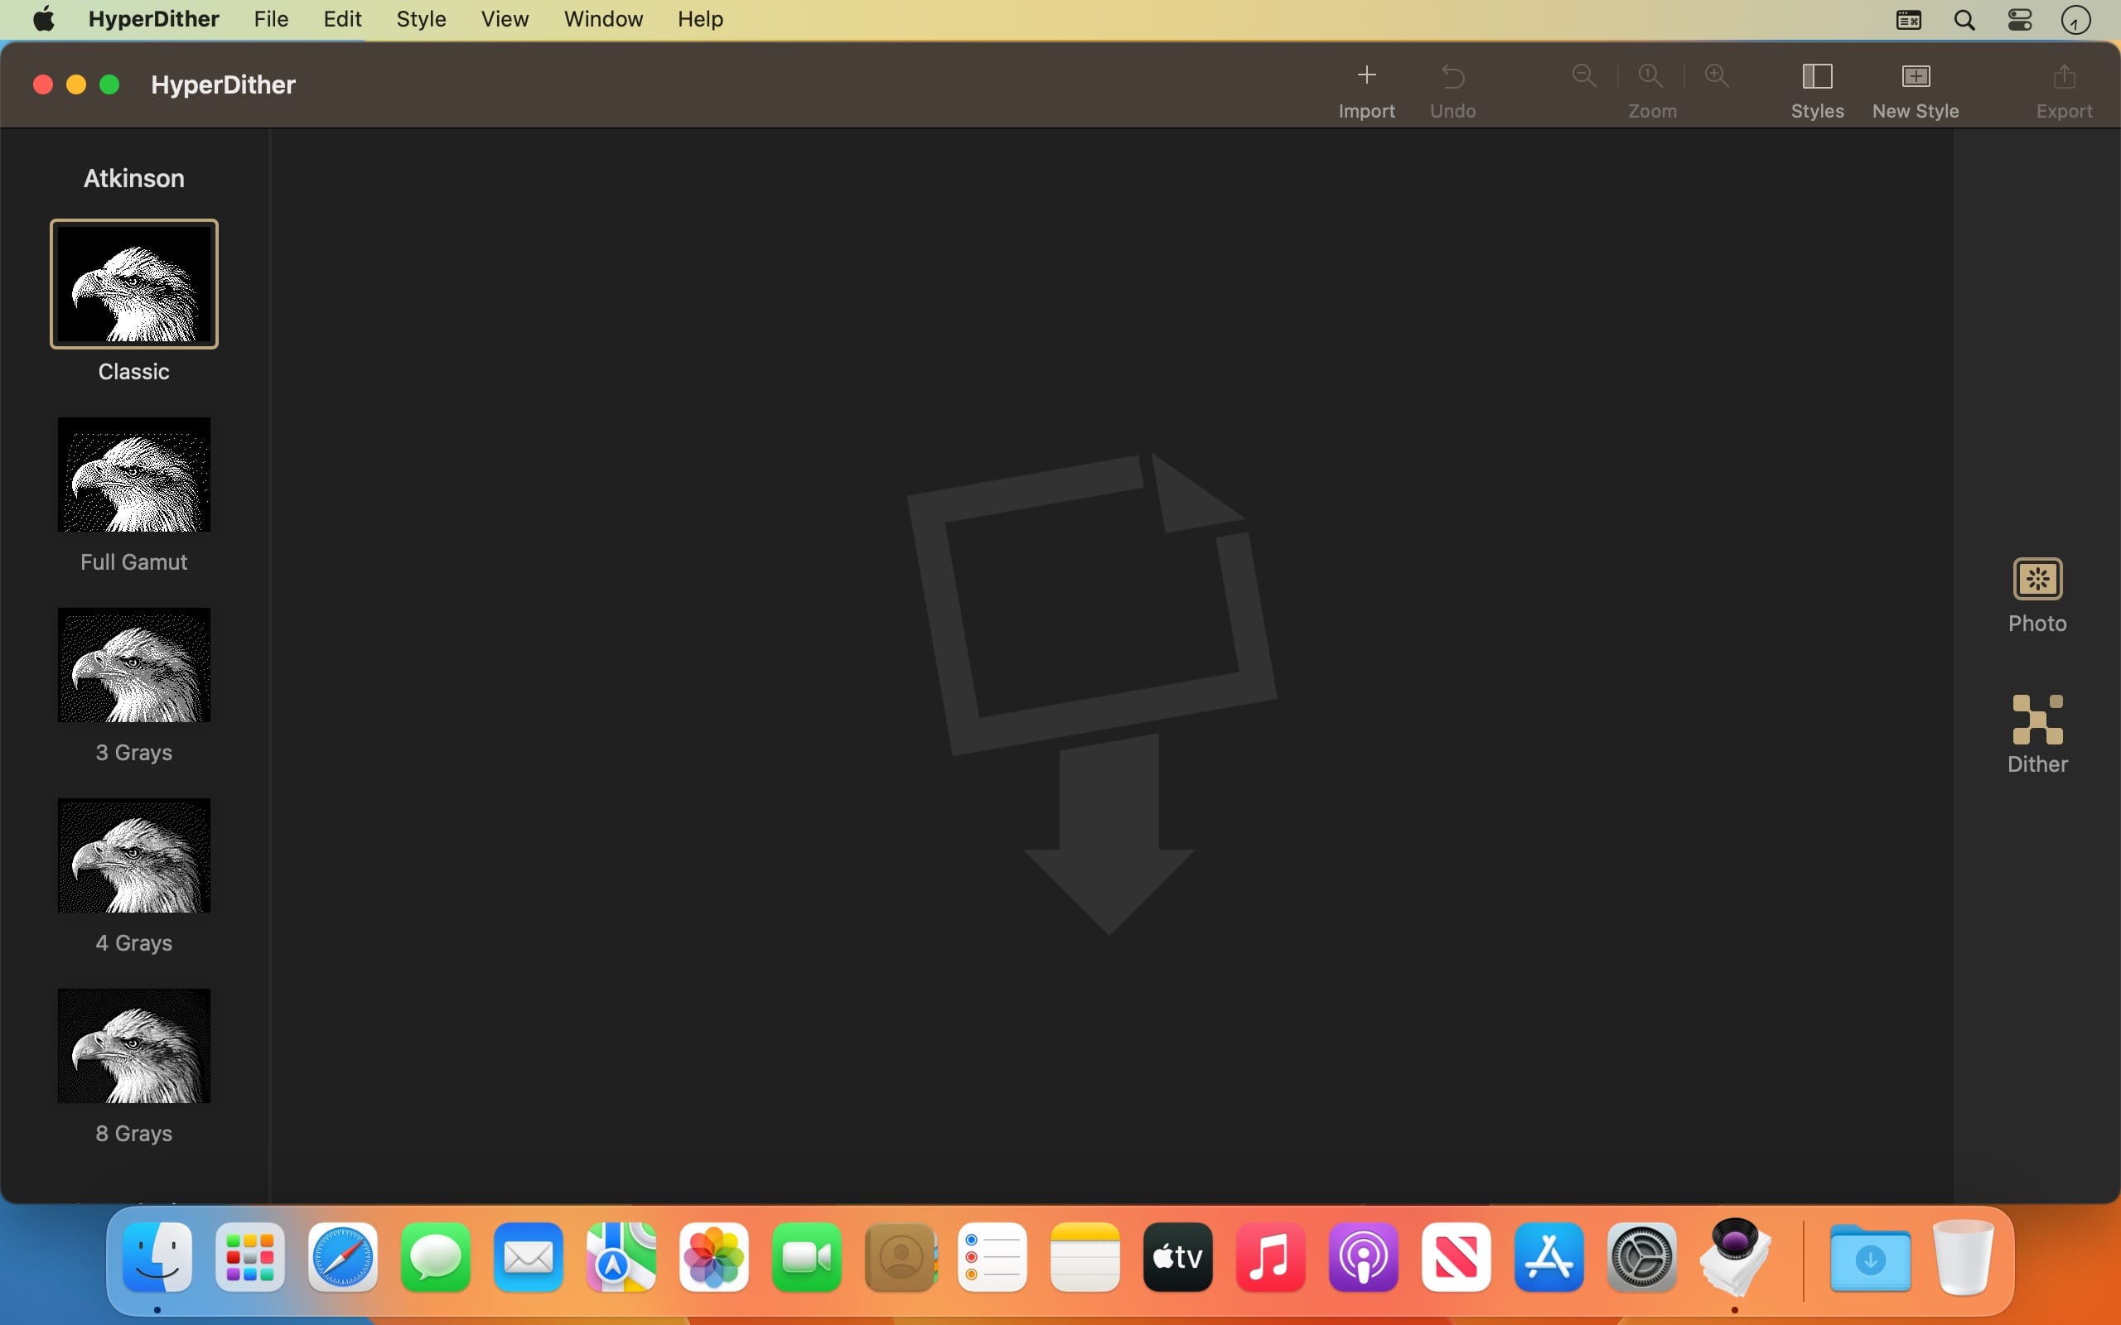This screenshot has height=1325, width=2121.
Task: Select the Full Gamut style thumbnail
Action: (x=134, y=474)
